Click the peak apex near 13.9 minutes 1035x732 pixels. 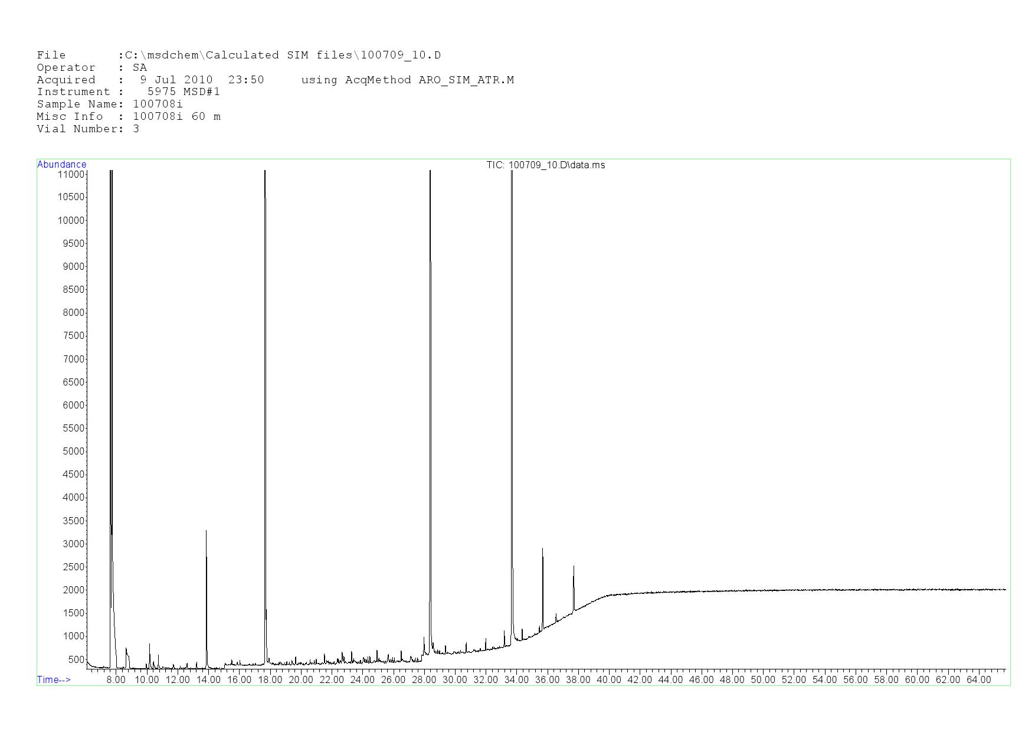point(206,532)
